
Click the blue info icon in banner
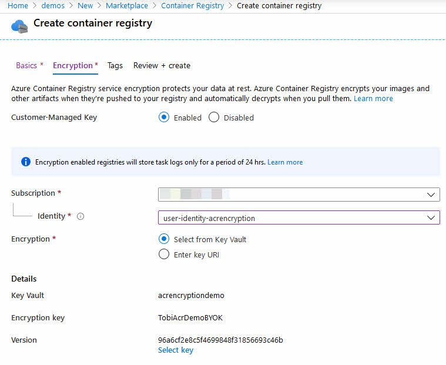(x=26, y=162)
